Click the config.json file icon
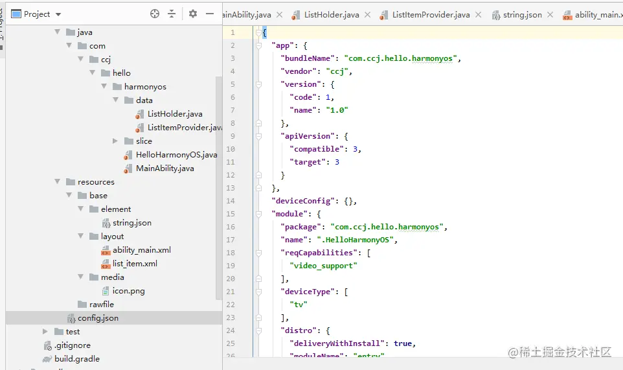The height and width of the screenshot is (370, 623). tap(71, 318)
